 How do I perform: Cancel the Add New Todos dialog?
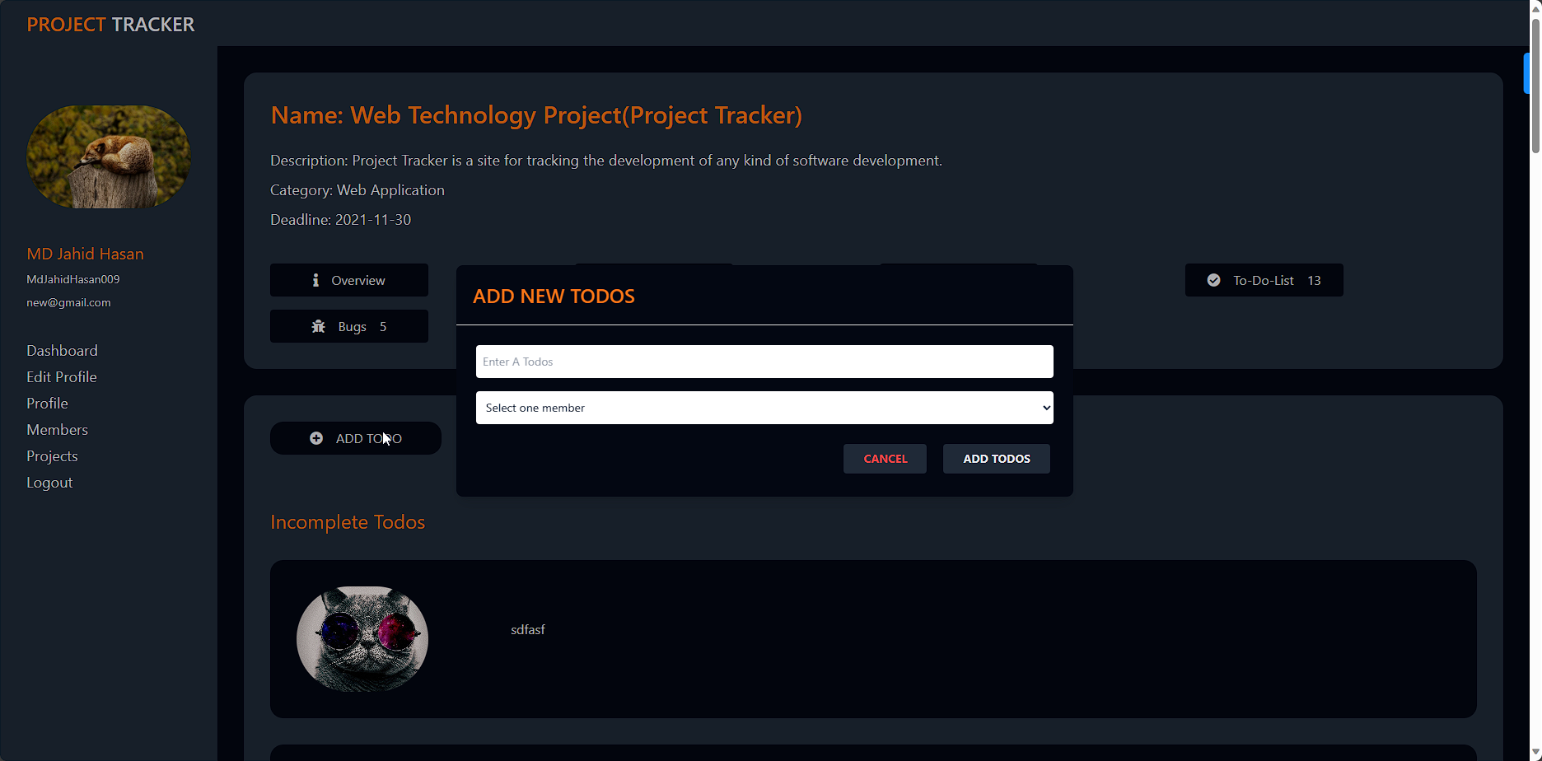885,459
